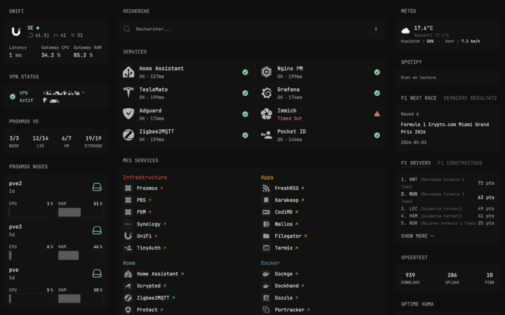Click the Termix terminal icon
505x315 pixels.
click(x=266, y=248)
